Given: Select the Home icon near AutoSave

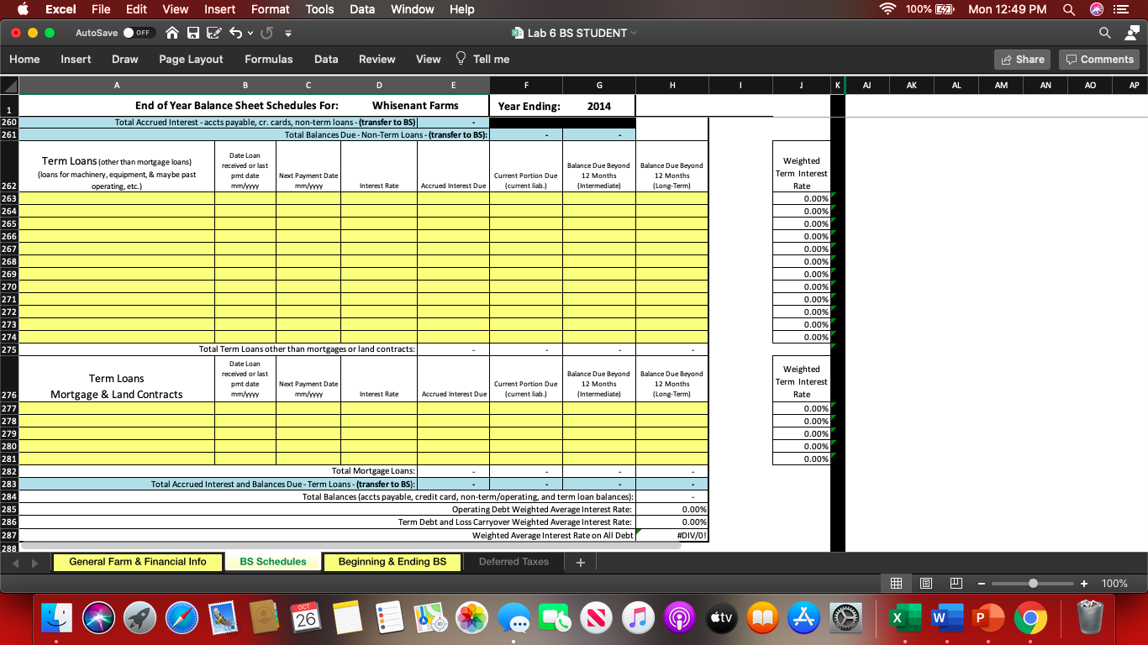Looking at the screenshot, I should pos(172,33).
